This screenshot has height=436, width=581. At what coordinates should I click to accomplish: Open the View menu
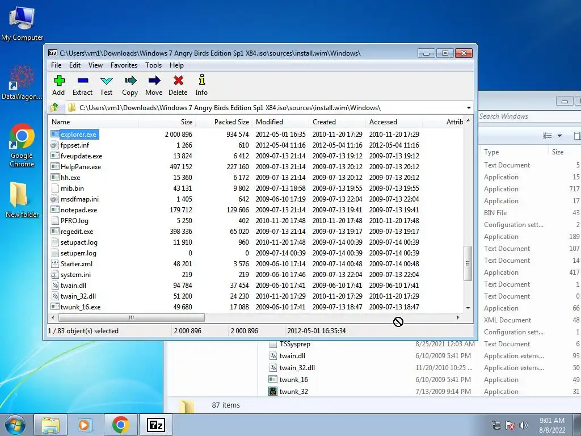pos(95,65)
